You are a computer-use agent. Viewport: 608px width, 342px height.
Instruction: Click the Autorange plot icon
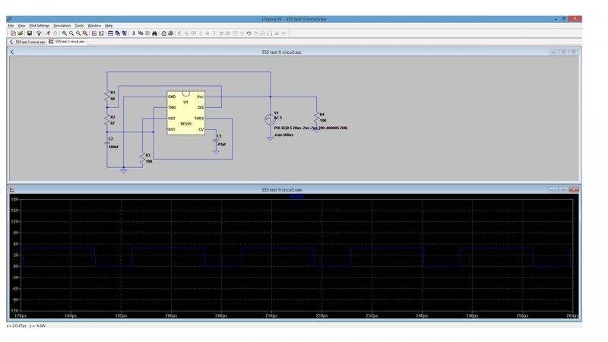coord(94,33)
